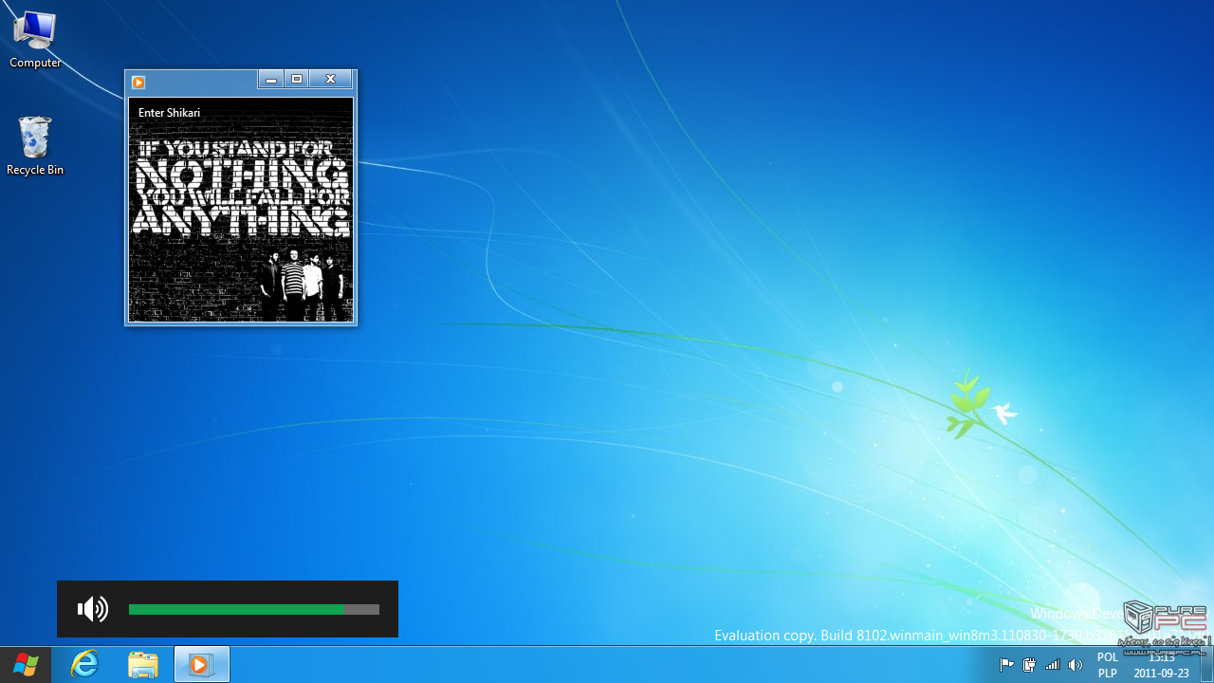Open Windows Explorer folder icon on taskbar
The height and width of the screenshot is (683, 1214).
click(x=143, y=665)
